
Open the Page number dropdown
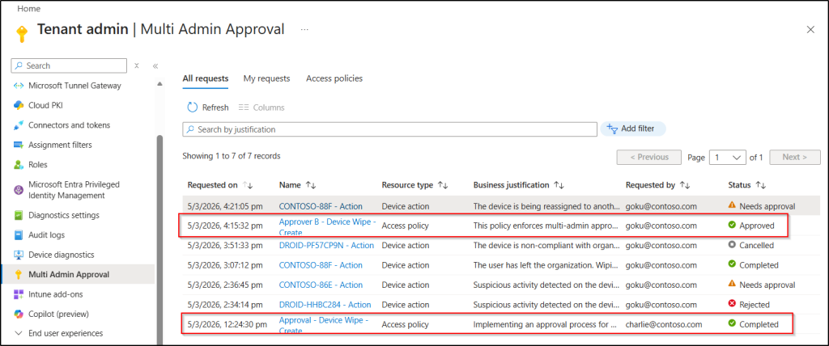727,157
